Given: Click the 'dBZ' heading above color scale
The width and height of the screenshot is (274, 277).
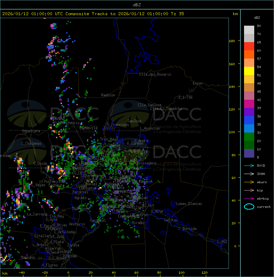Looking at the screenshot, I should point(257,18).
